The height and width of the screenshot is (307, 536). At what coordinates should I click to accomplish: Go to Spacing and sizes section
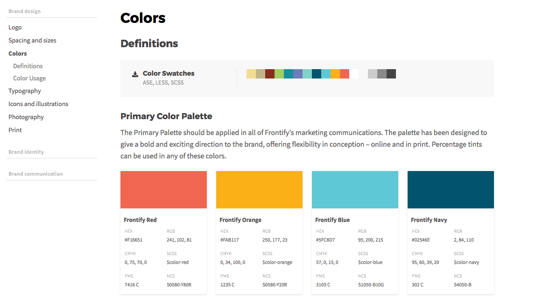click(x=33, y=40)
